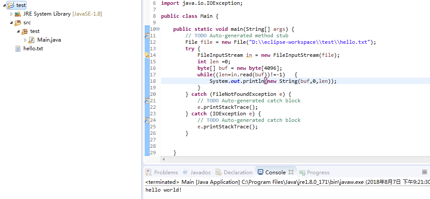Collapse the test package node
Viewport: 430px width, 199px height.
18,31
